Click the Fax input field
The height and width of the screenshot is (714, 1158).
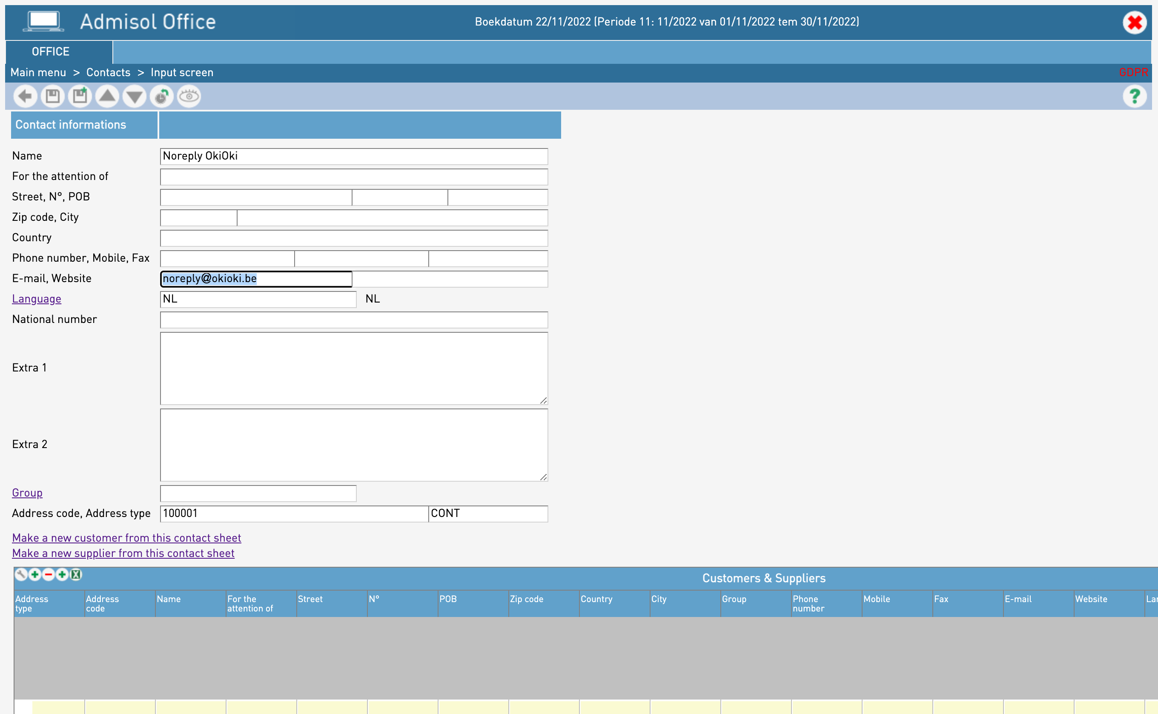tap(488, 259)
